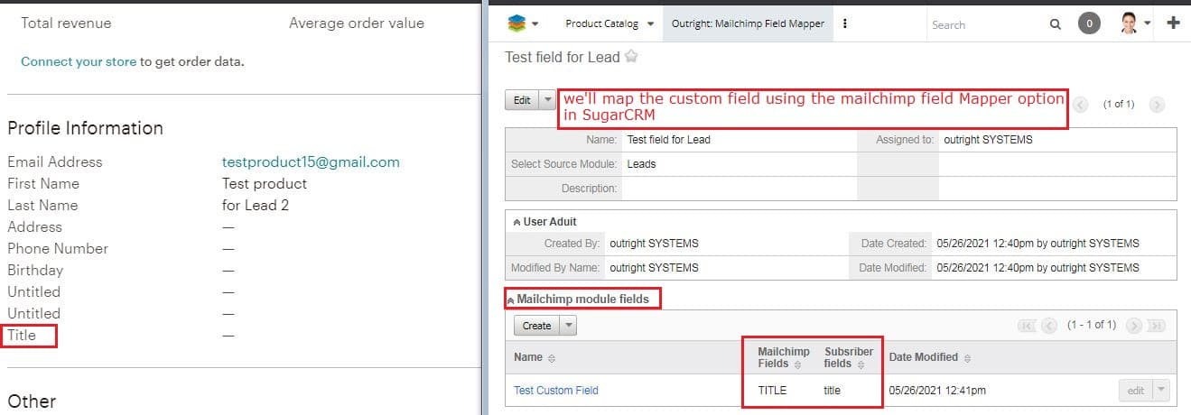Click the Created By value outright SYSTEMS
This screenshot has width=1191, height=415.
[654, 244]
